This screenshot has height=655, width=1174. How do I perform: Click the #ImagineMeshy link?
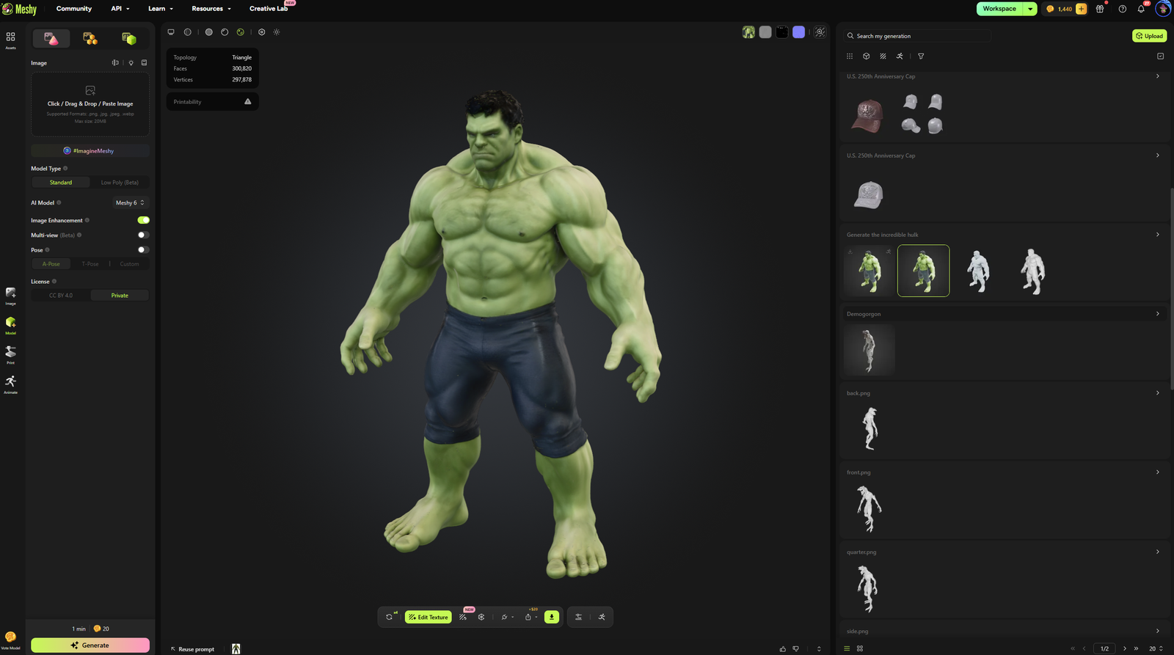click(90, 150)
